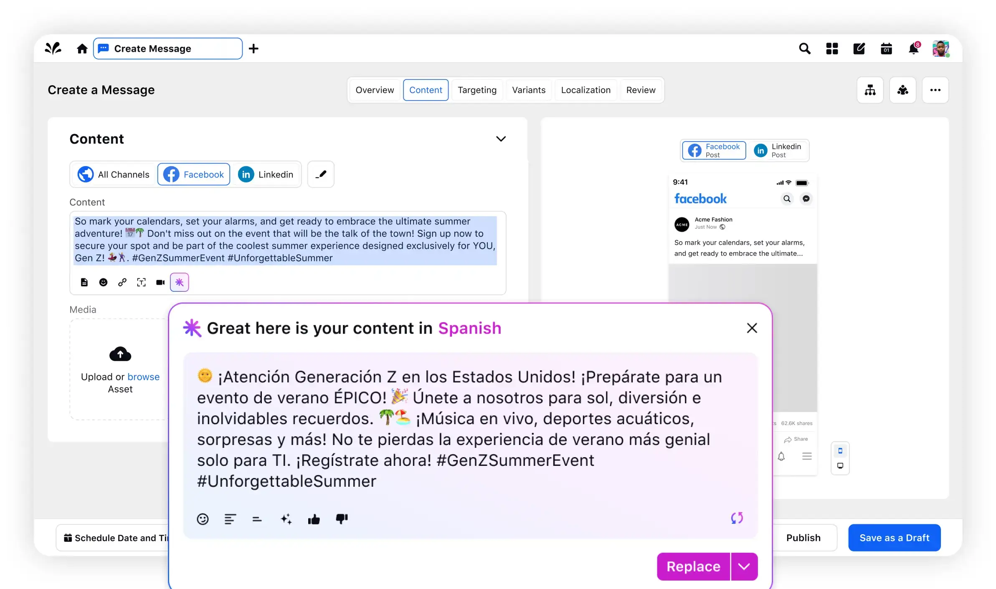Select the Targeting tab
The image size is (996, 589).
[x=477, y=90]
